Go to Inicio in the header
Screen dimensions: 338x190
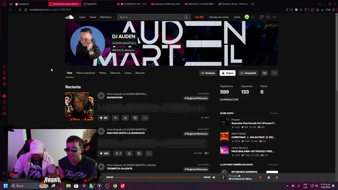coord(82,17)
